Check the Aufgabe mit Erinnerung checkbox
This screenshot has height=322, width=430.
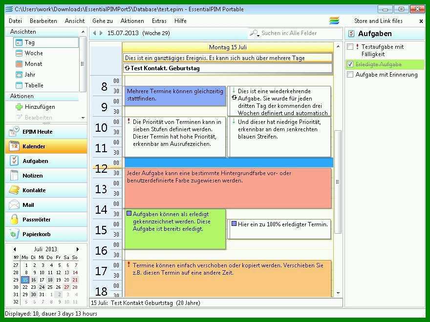350,75
